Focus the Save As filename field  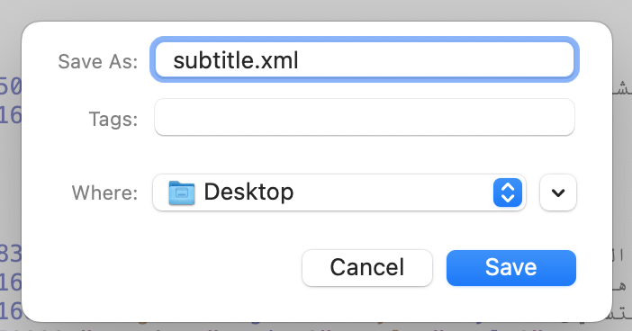(x=365, y=59)
